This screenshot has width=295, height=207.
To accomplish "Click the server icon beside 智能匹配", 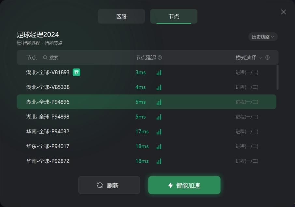I will [19, 43].
